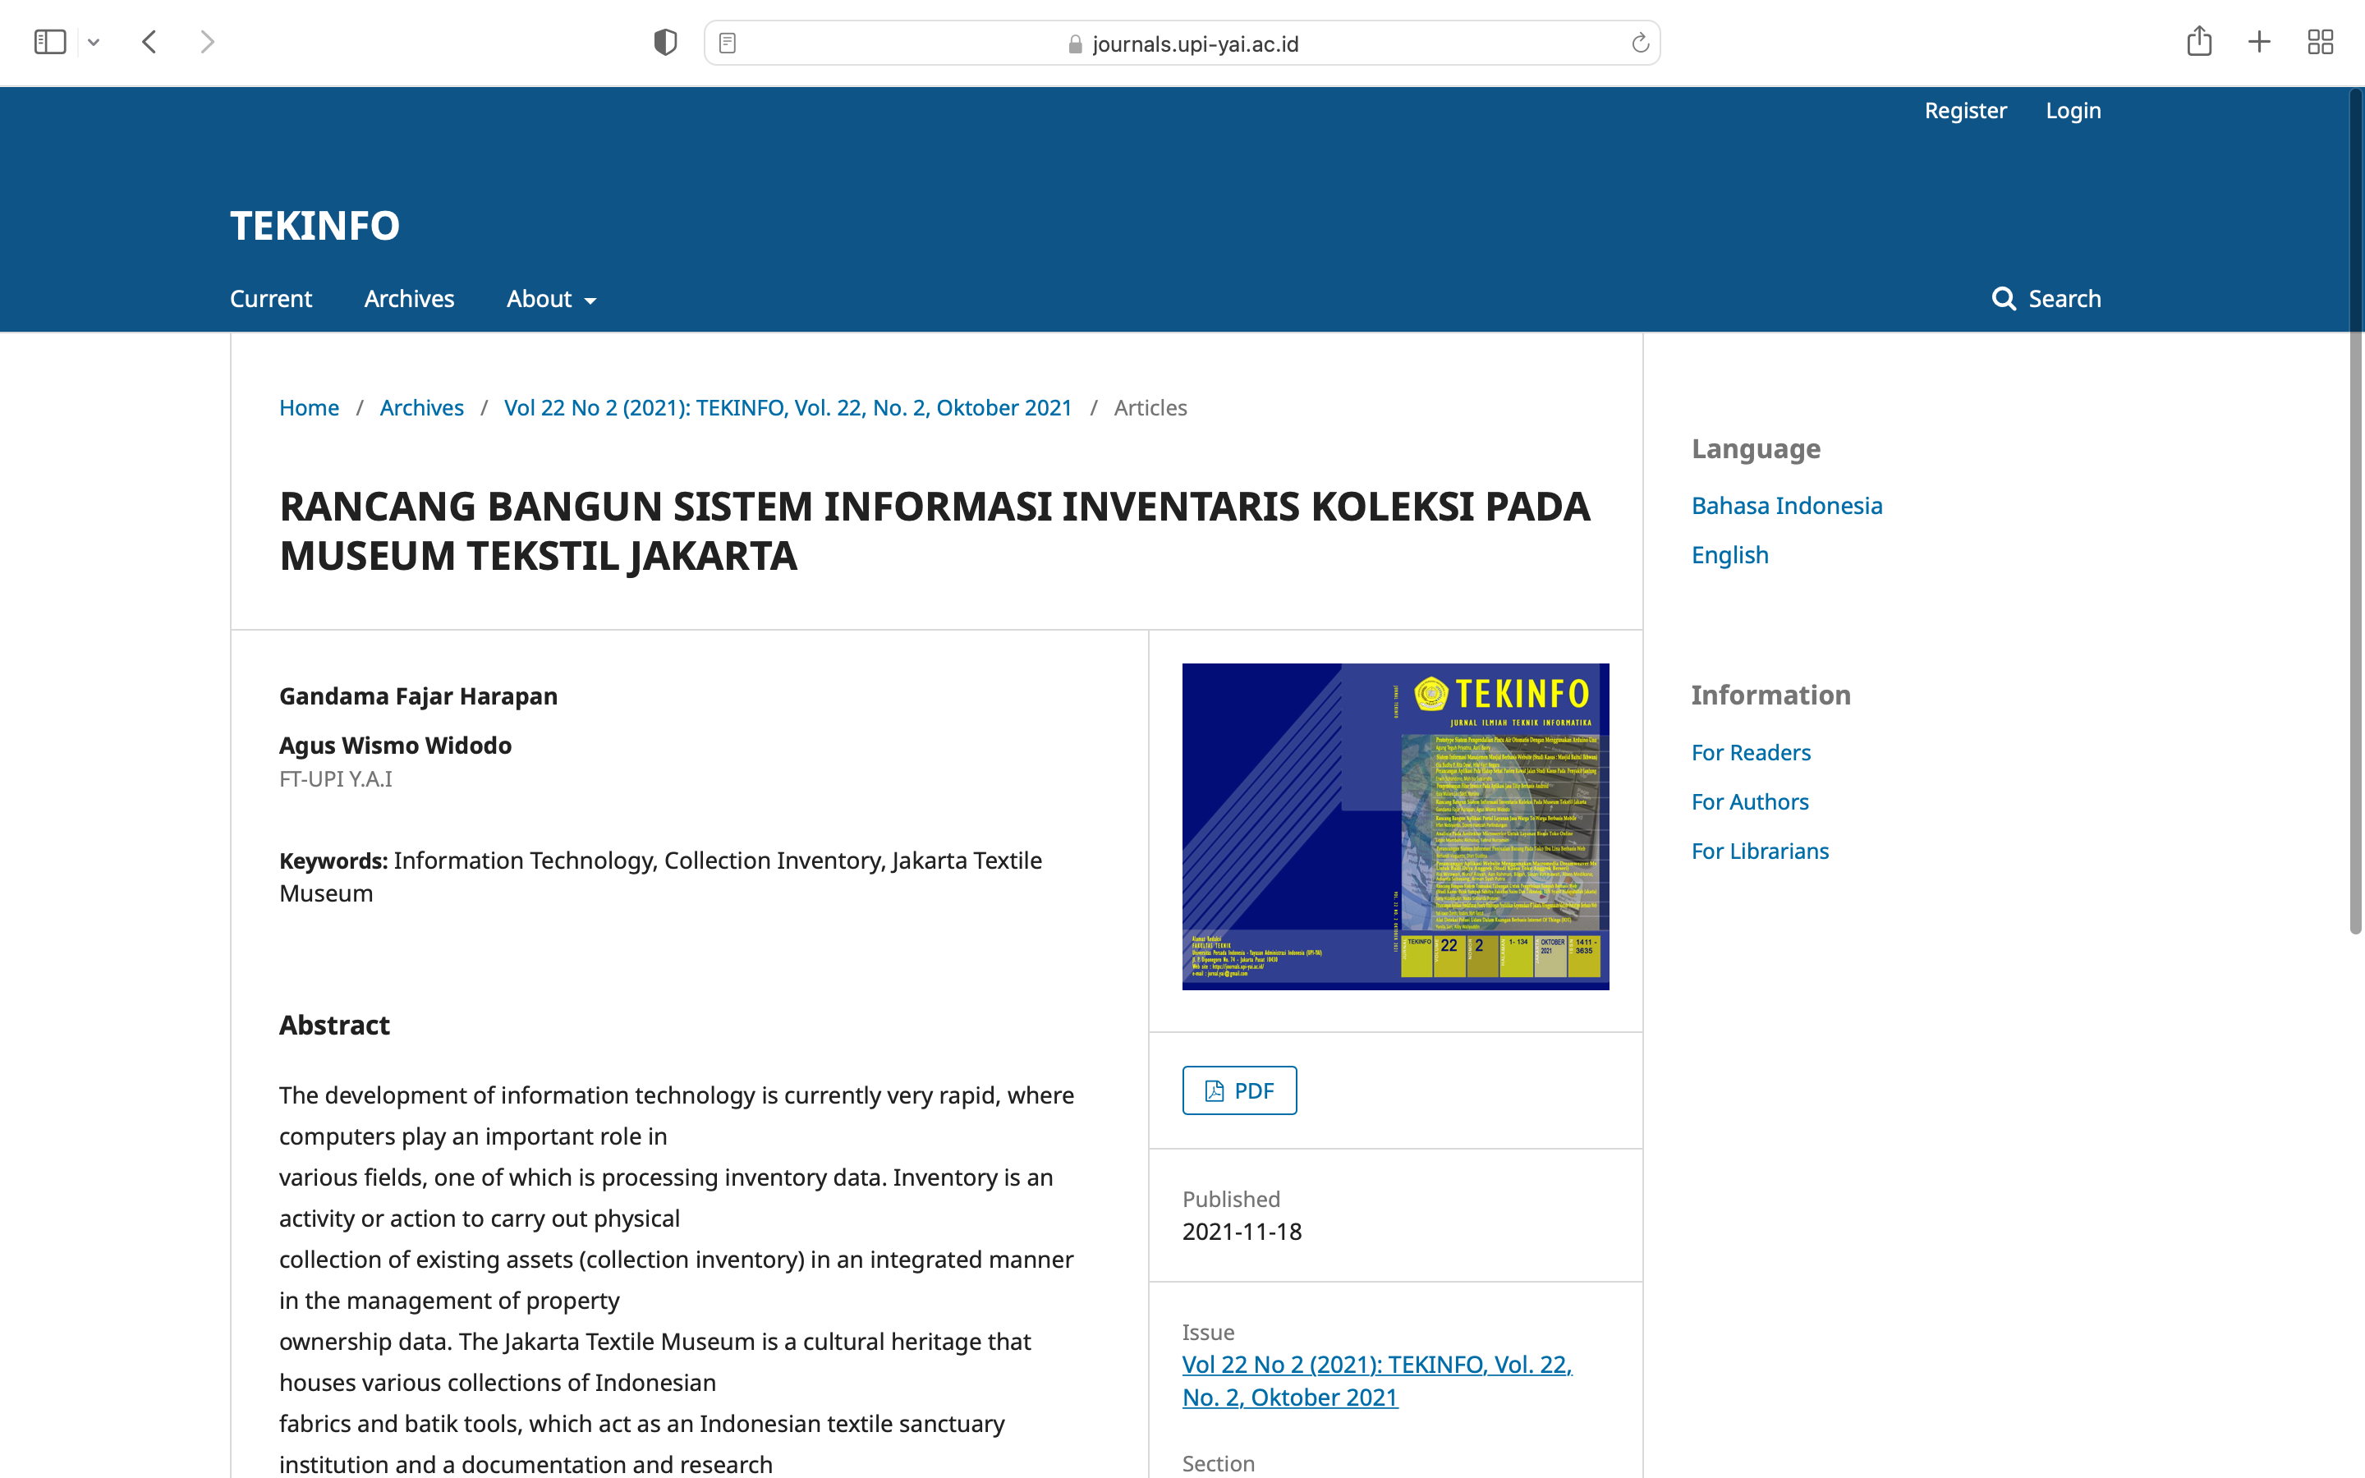Image resolution: width=2365 pixels, height=1478 pixels.
Task: Click the Share icon in toolbar
Action: point(2199,42)
